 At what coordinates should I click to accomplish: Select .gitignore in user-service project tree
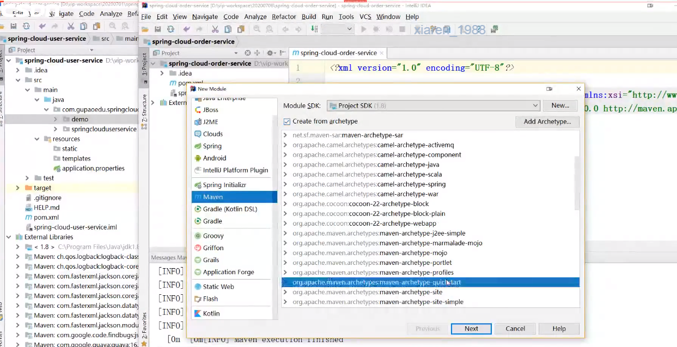[47, 198]
